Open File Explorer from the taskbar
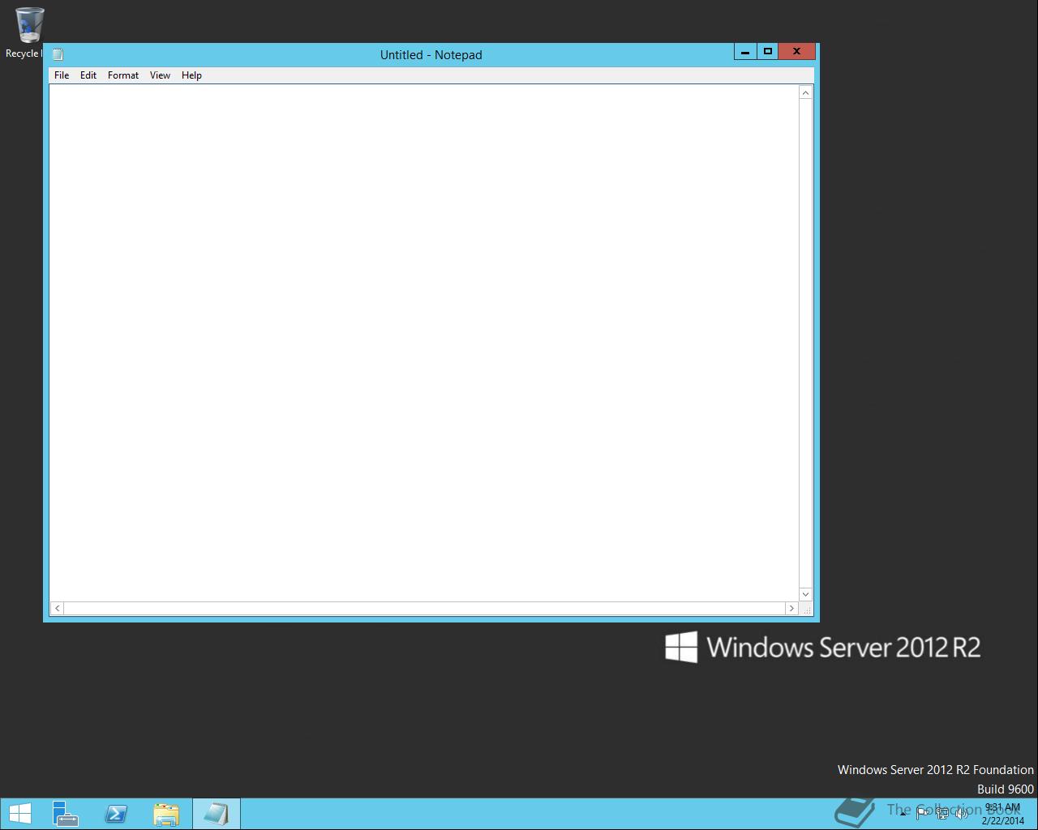This screenshot has height=830, width=1038. pyautogui.click(x=166, y=814)
